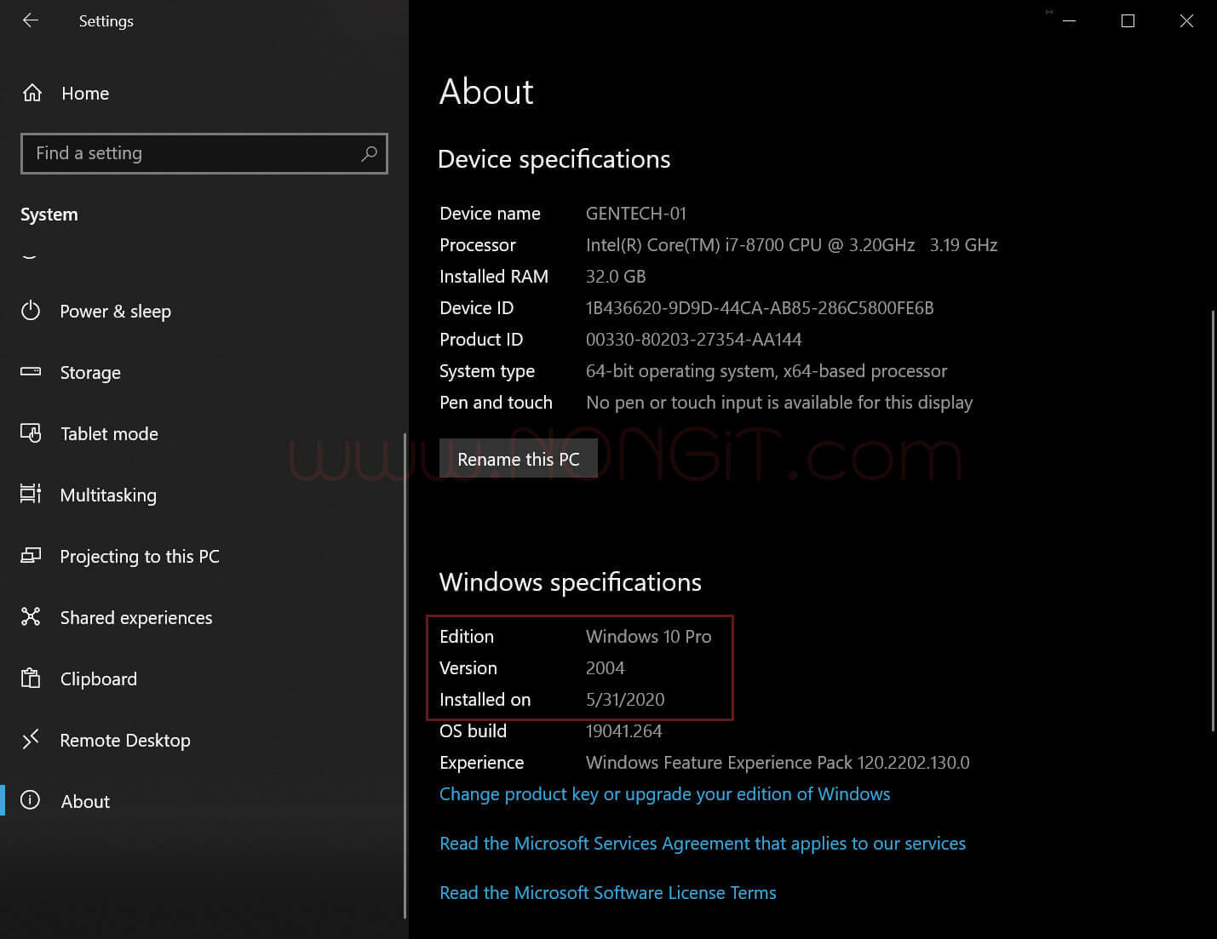
Task: Click the back arrow at top left
Action: pos(31,20)
